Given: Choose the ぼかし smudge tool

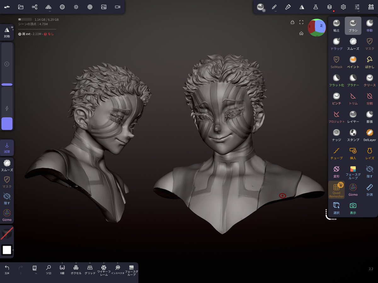Looking at the screenshot, I should coord(369,62).
